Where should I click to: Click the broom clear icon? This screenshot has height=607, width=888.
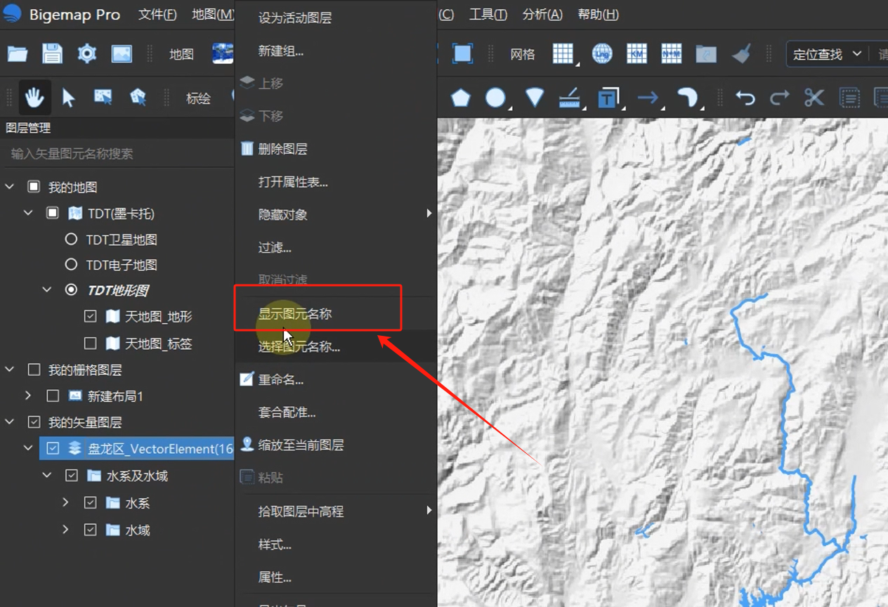point(741,54)
